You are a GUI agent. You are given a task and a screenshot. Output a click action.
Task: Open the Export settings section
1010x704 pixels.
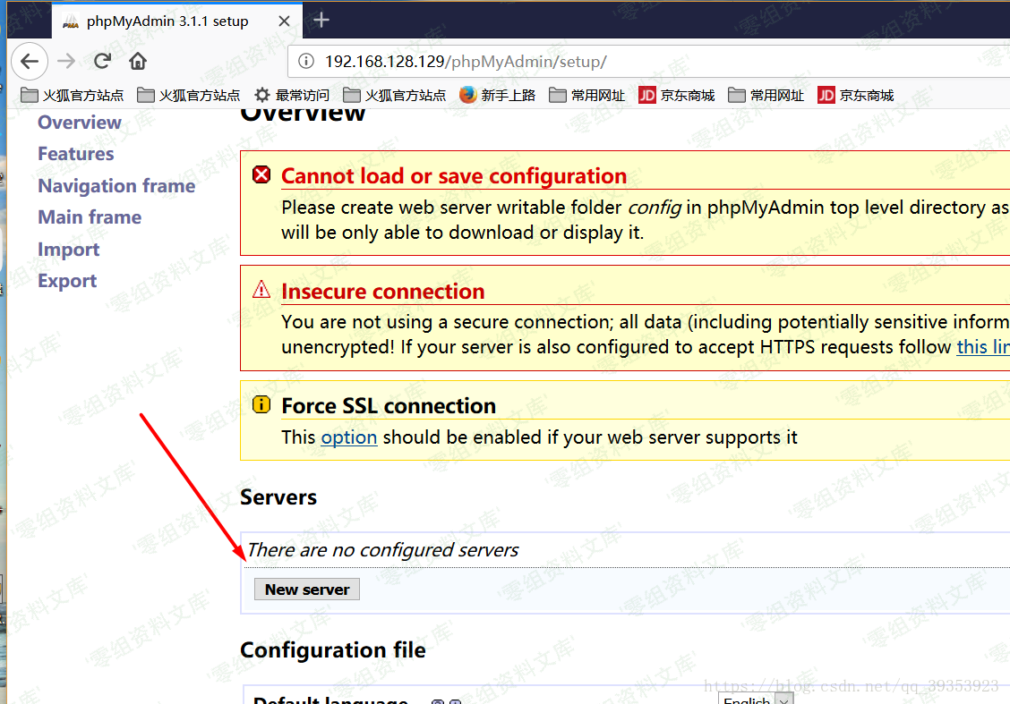click(x=67, y=281)
